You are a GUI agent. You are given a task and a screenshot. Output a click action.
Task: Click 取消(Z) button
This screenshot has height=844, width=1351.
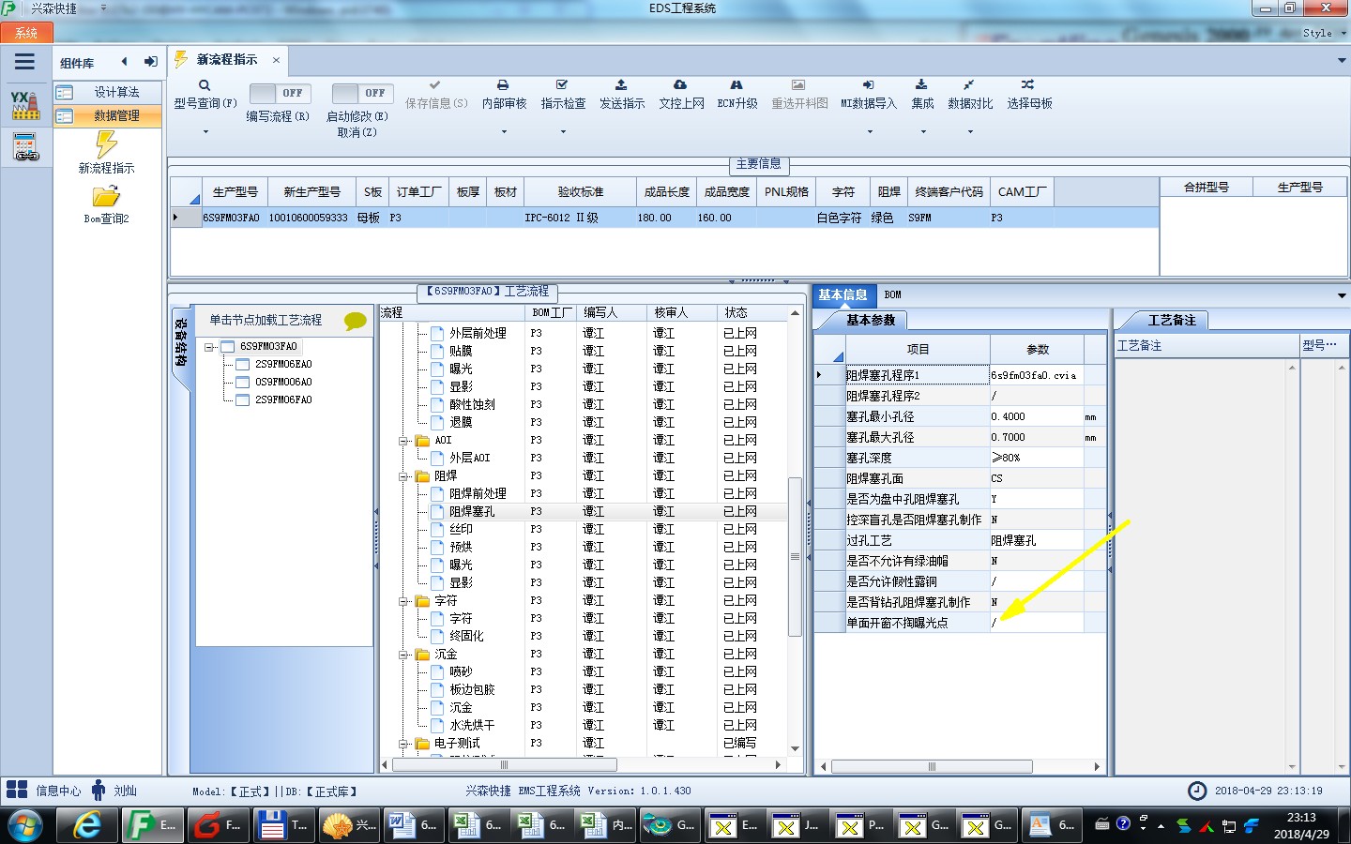357,132
